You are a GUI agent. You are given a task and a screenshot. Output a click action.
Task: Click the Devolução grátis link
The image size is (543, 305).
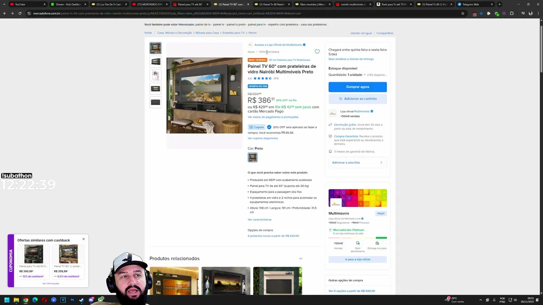[345, 125]
